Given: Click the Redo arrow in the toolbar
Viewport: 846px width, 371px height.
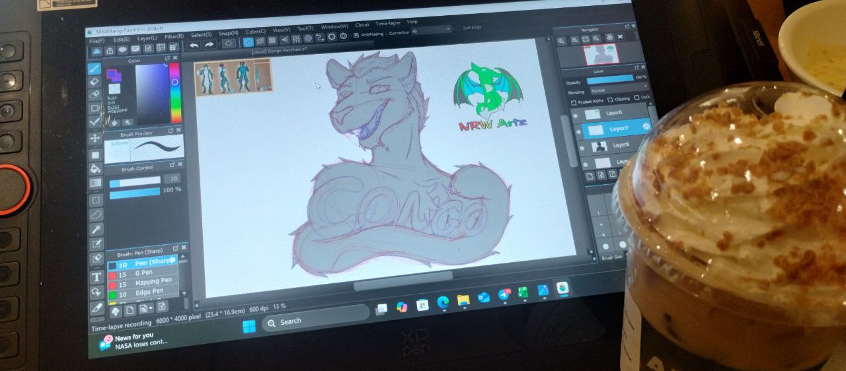Looking at the screenshot, I should [210, 44].
